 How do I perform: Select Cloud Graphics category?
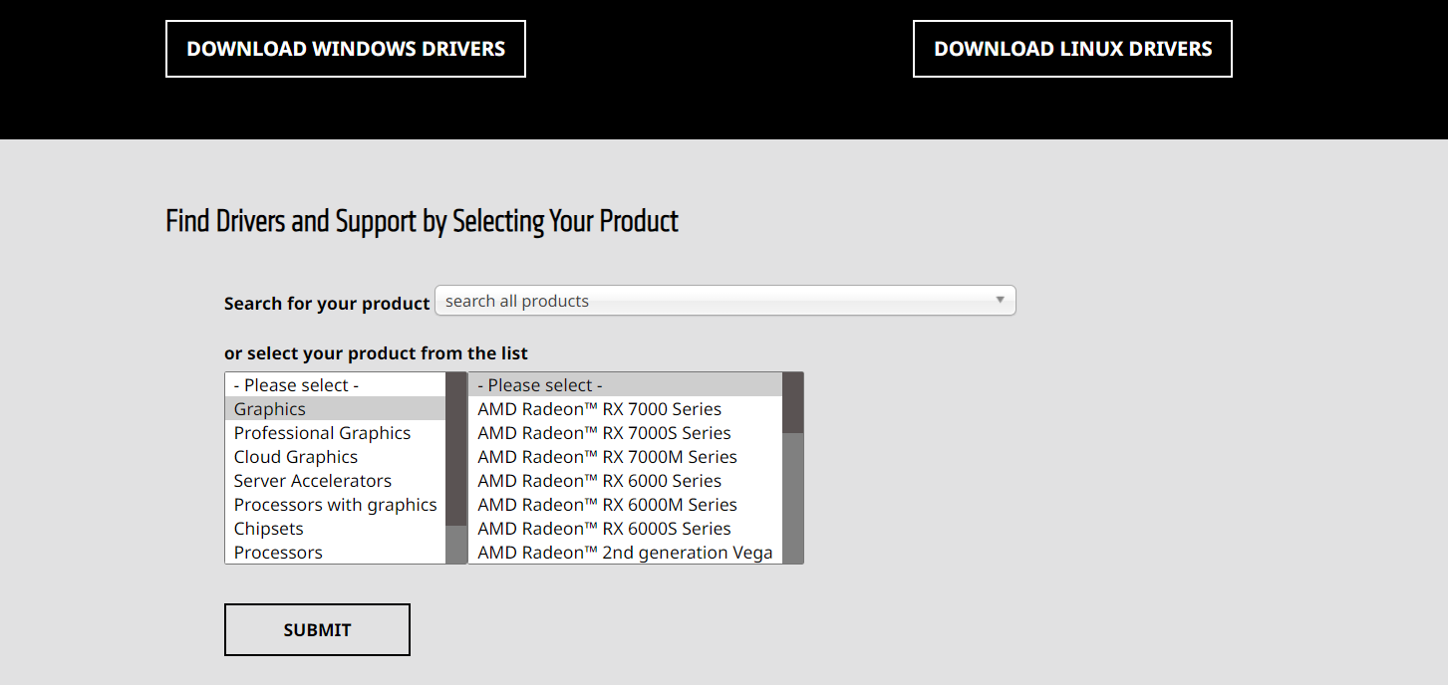point(335,457)
